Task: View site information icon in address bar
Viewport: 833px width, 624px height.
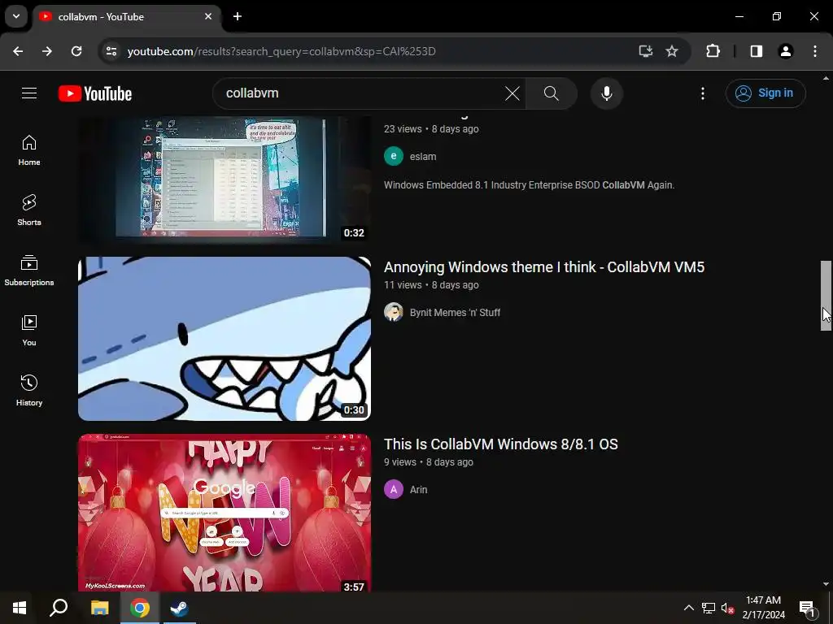Action: click(x=111, y=51)
